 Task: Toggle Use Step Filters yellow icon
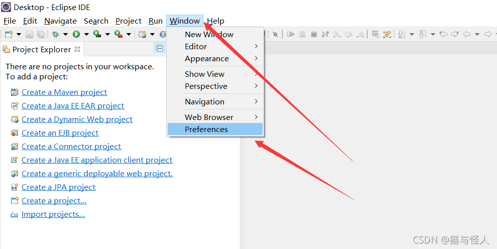387,34
